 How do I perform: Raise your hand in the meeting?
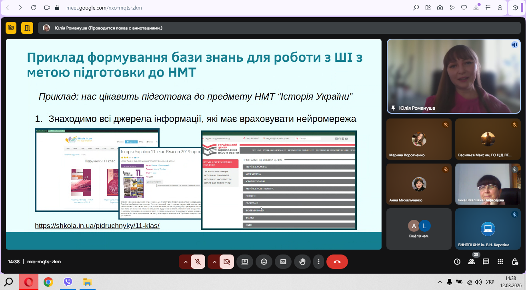(302, 262)
